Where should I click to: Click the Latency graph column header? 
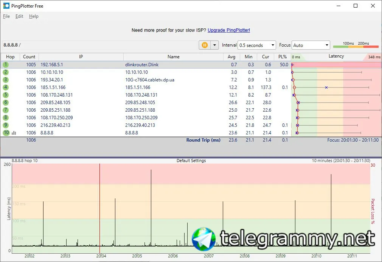(336, 56)
